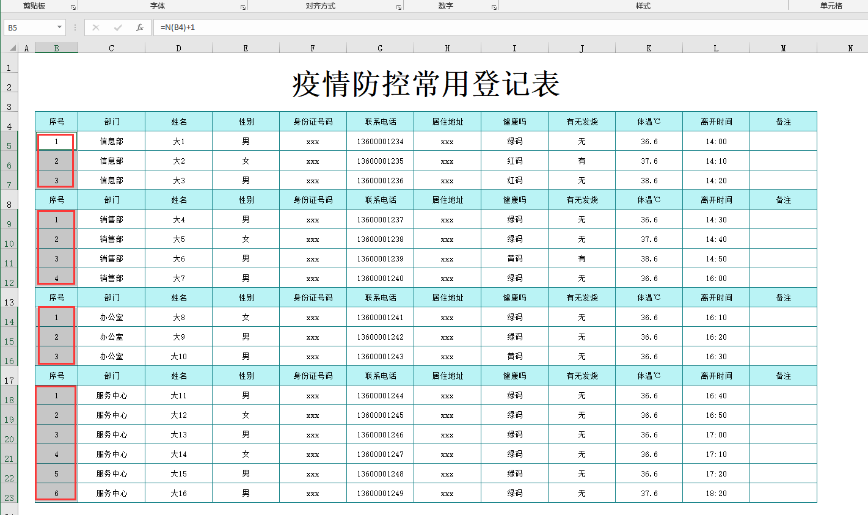Select temperature 38.6 in 大3's row

coord(649,180)
